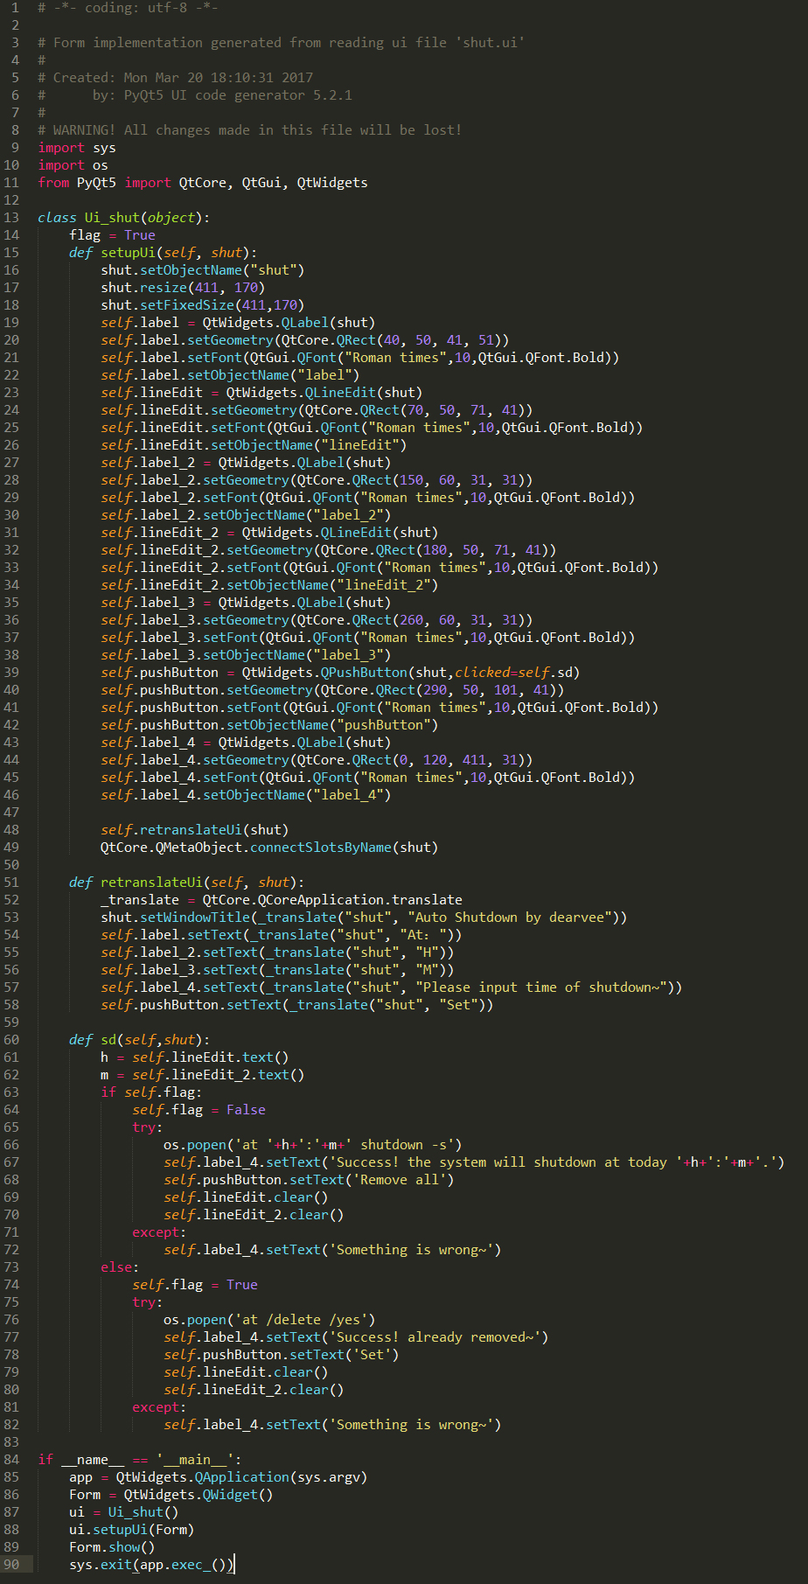
Task: Click highlighted line number 90 in gutter
Action: (x=10, y=1565)
